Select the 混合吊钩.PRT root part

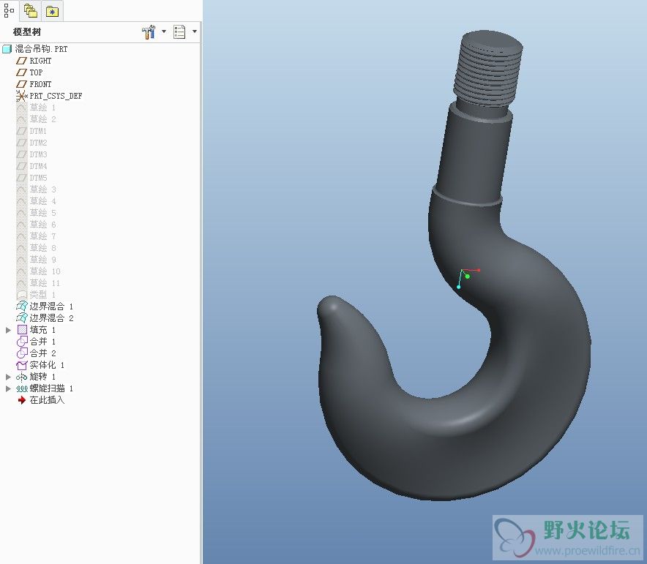[x=41, y=49]
